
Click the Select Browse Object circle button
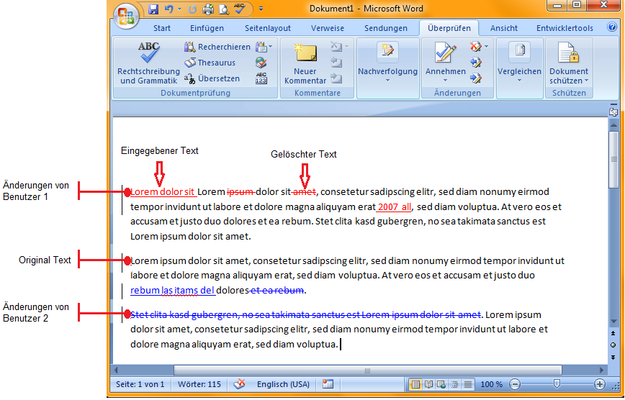coord(613,345)
